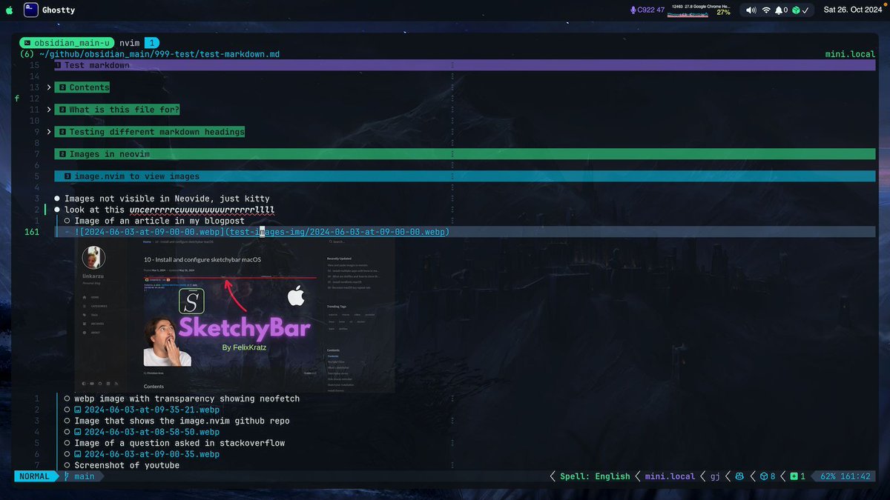Select the Test markdown heading line
The image size is (890, 500).
pos(464,65)
